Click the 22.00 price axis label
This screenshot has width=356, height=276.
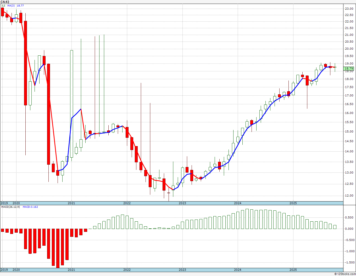coord(349,21)
